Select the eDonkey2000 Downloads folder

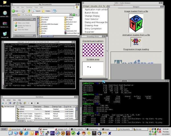(x=49, y=24)
